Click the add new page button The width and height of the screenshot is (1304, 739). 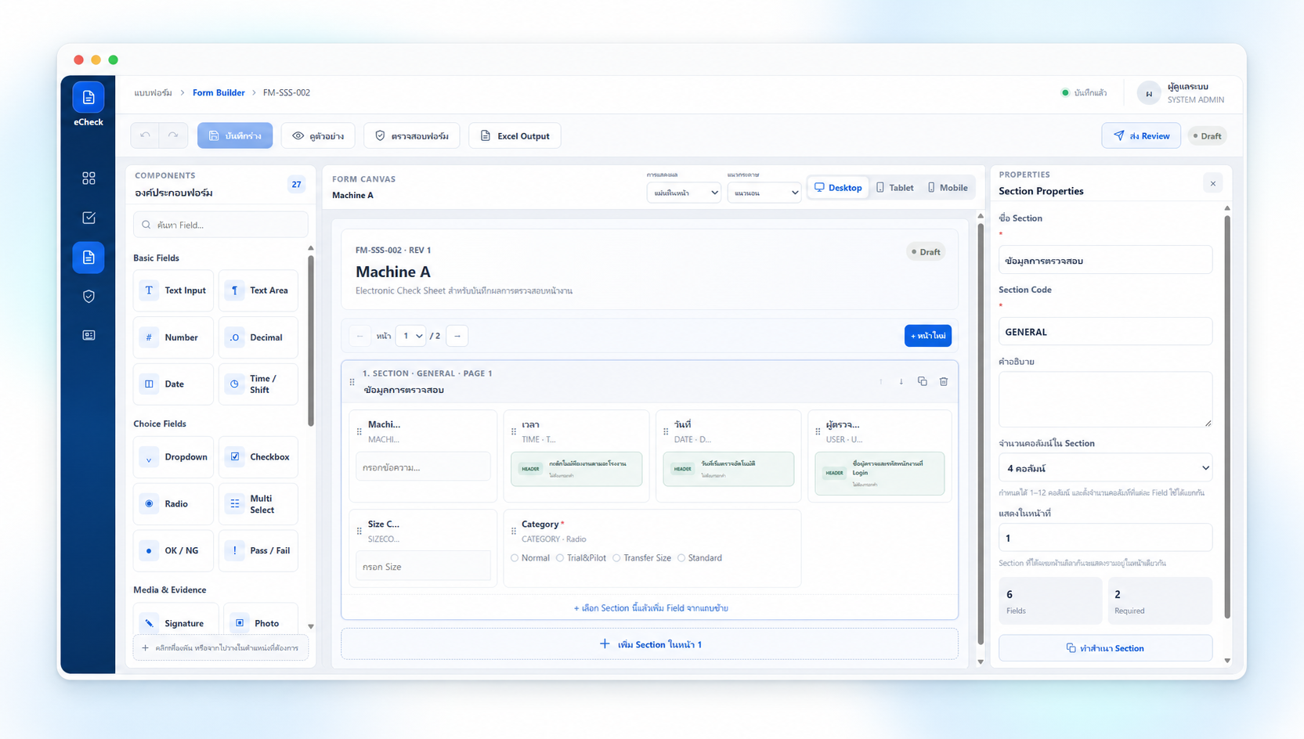coord(928,336)
